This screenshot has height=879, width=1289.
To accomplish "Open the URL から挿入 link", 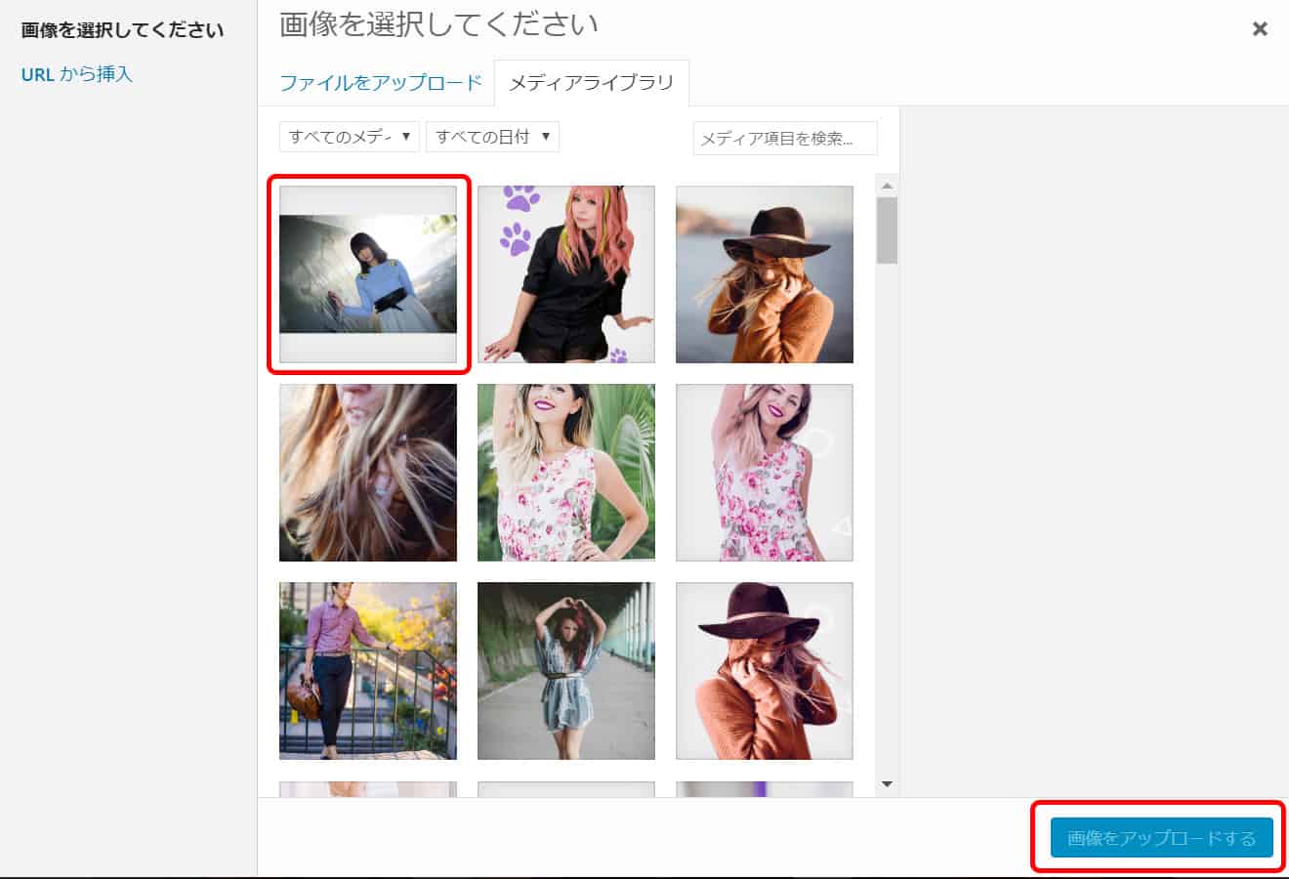I will click(77, 74).
